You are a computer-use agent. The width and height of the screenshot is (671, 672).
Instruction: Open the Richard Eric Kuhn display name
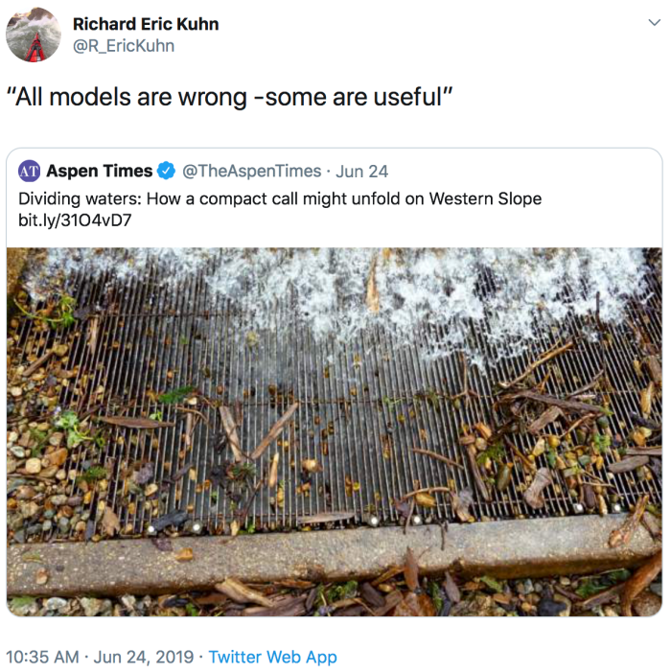[146, 24]
